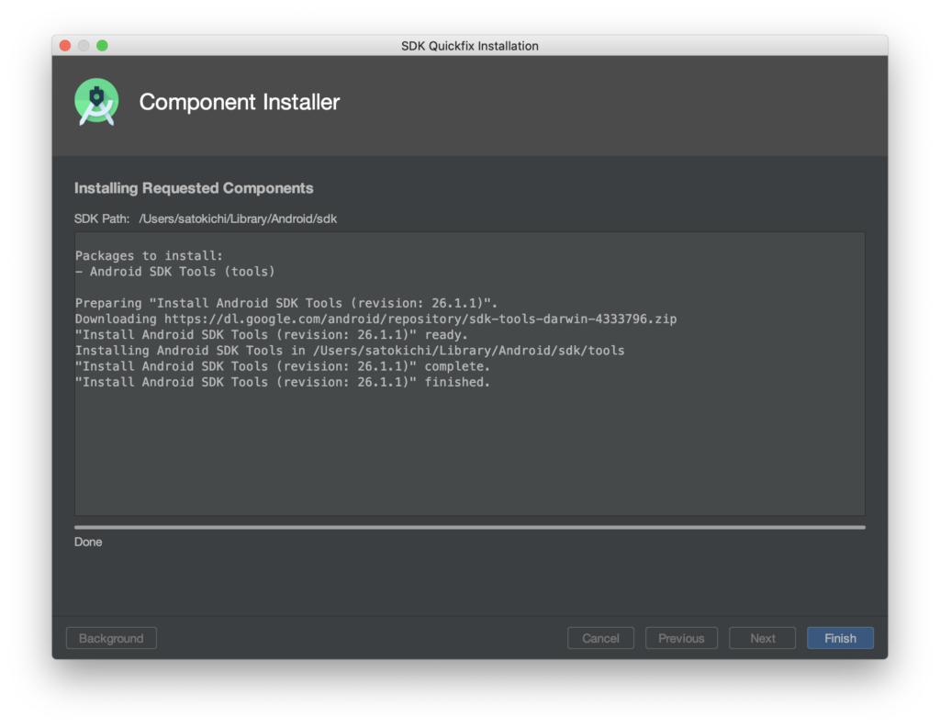This screenshot has height=728, width=940.
Task: Click the 'Installing Android SDK Tools in' line
Action: 350,350
